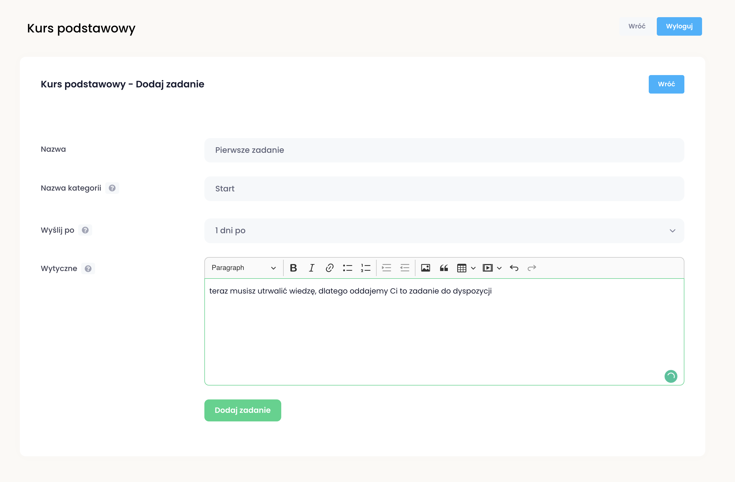Apply italic formatting in the editor

[x=311, y=268]
